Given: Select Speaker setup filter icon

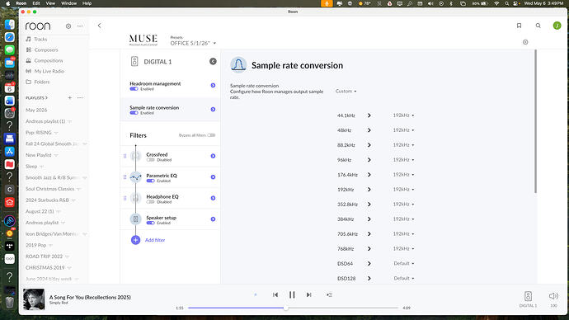Looking at the screenshot, I should 136,219.
